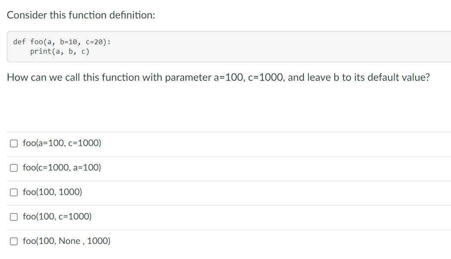This screenshot has width=451, height=259.
Task: Click the function name 'foo' in code
Action: (37, 42)
